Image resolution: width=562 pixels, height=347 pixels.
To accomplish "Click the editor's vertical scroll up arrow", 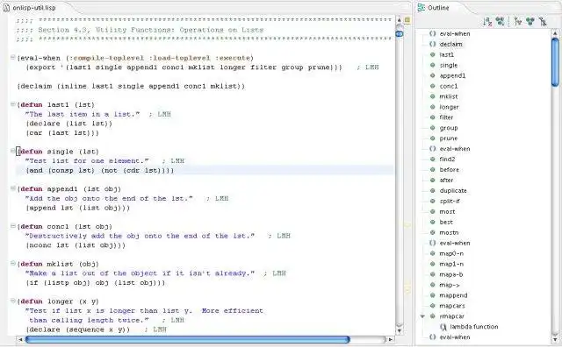I will point(400,20).
